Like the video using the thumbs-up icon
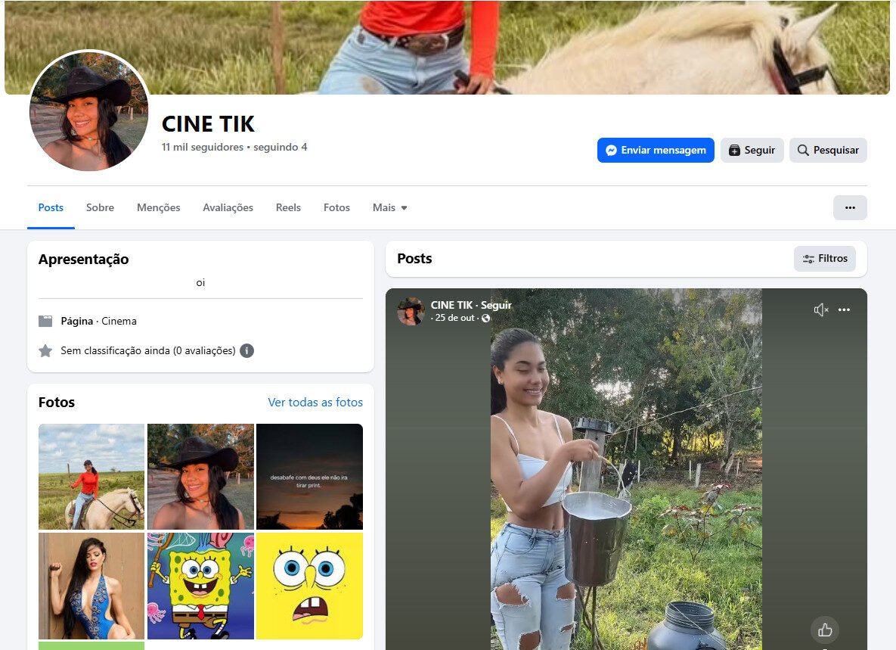This screenshot has height=650, width=896. coord(824,630)
